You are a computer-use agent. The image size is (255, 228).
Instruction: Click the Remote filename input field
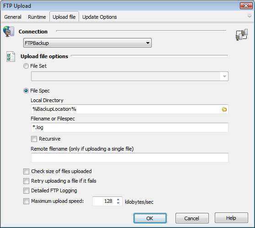(x=130, y=157)
